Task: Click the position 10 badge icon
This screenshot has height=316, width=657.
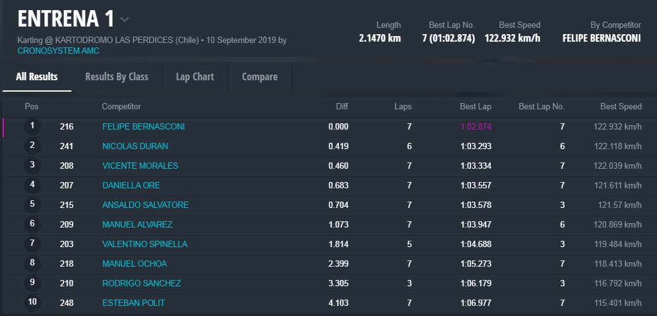Action: pyautogui.click(x=32, y=303)
